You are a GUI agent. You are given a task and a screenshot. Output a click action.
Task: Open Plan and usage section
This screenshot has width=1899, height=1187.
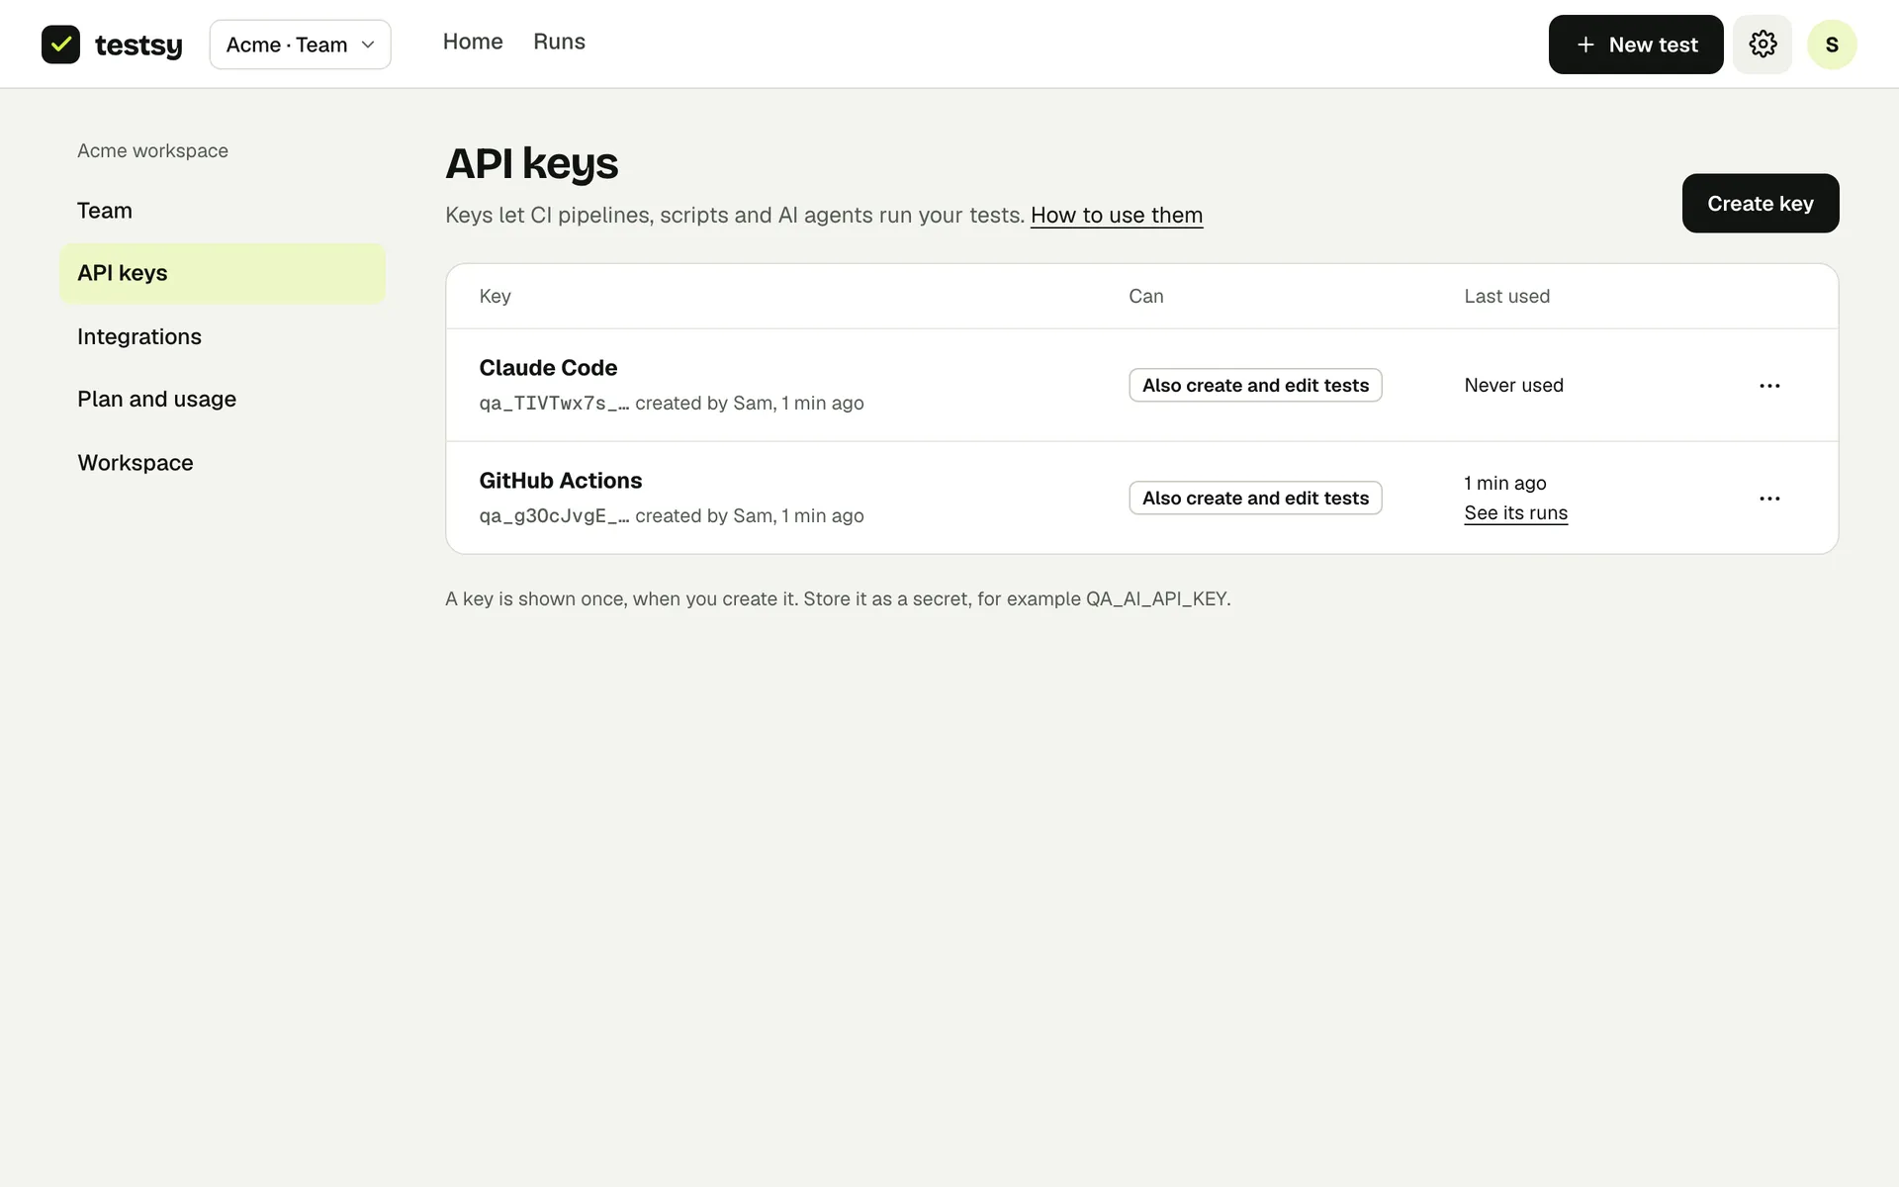pos(223,399)
